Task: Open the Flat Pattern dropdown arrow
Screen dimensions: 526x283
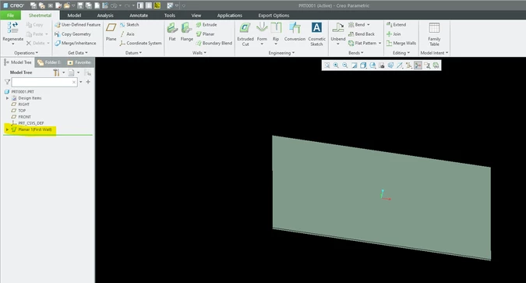Action: (379, 44)
